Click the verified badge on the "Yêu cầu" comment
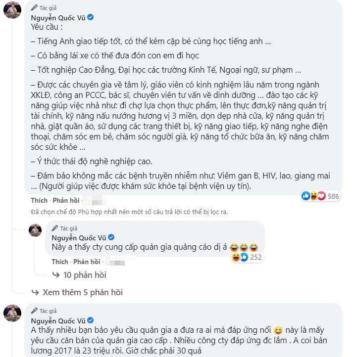 pyautogui.click(x=91, y=17)
